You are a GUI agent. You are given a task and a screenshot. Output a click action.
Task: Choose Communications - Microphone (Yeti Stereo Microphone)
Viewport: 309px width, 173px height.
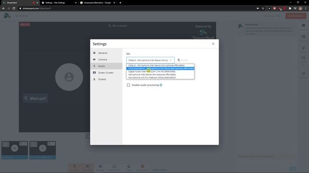[160, 68]
